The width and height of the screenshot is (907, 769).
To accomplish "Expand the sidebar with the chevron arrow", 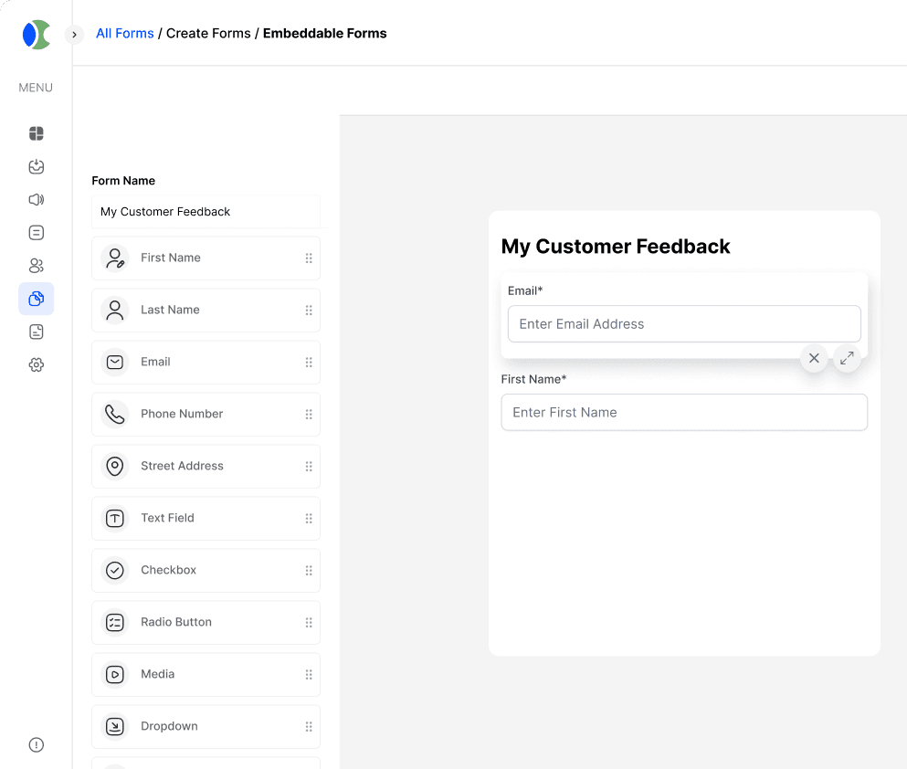I will point(74,35).
